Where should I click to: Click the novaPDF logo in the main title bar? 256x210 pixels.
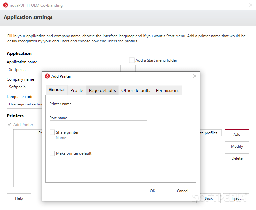pos(6,5)
